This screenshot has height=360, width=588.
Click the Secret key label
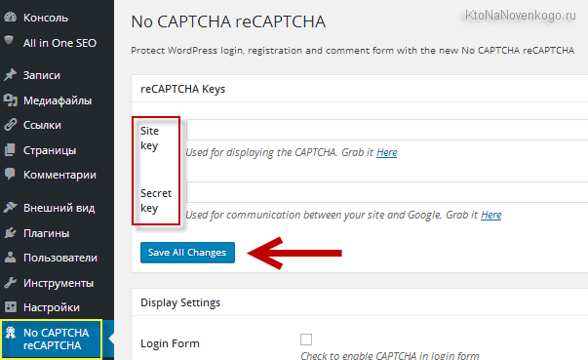coord(156,201)
